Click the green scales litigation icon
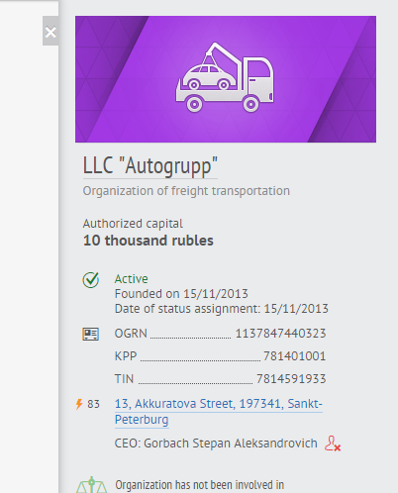Viewport: 398px width, 493px height. click(92, 485)
